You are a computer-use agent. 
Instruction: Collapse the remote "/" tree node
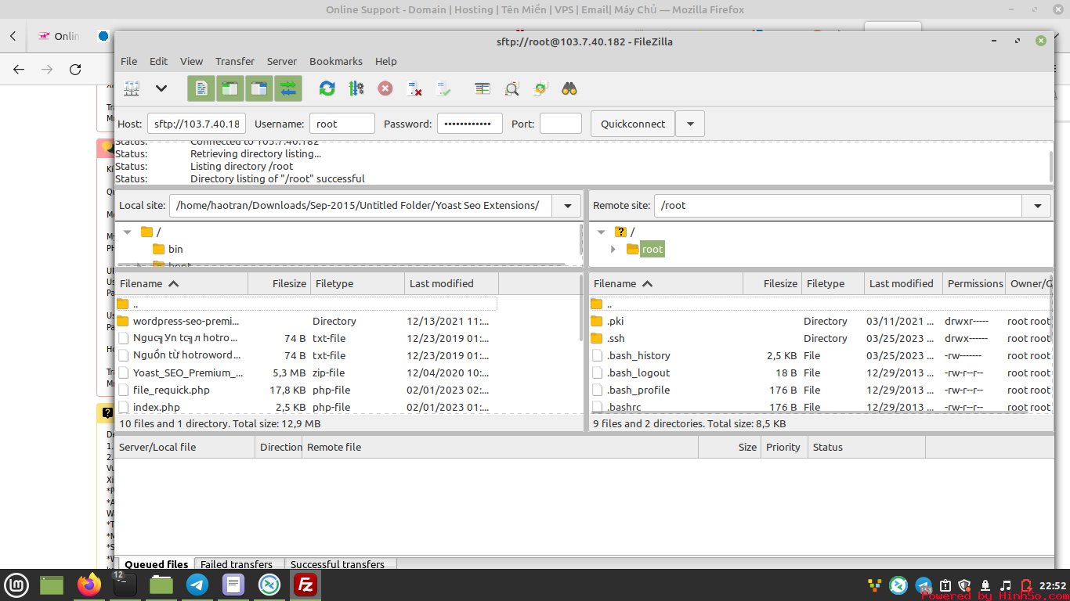tap(602, 232)
